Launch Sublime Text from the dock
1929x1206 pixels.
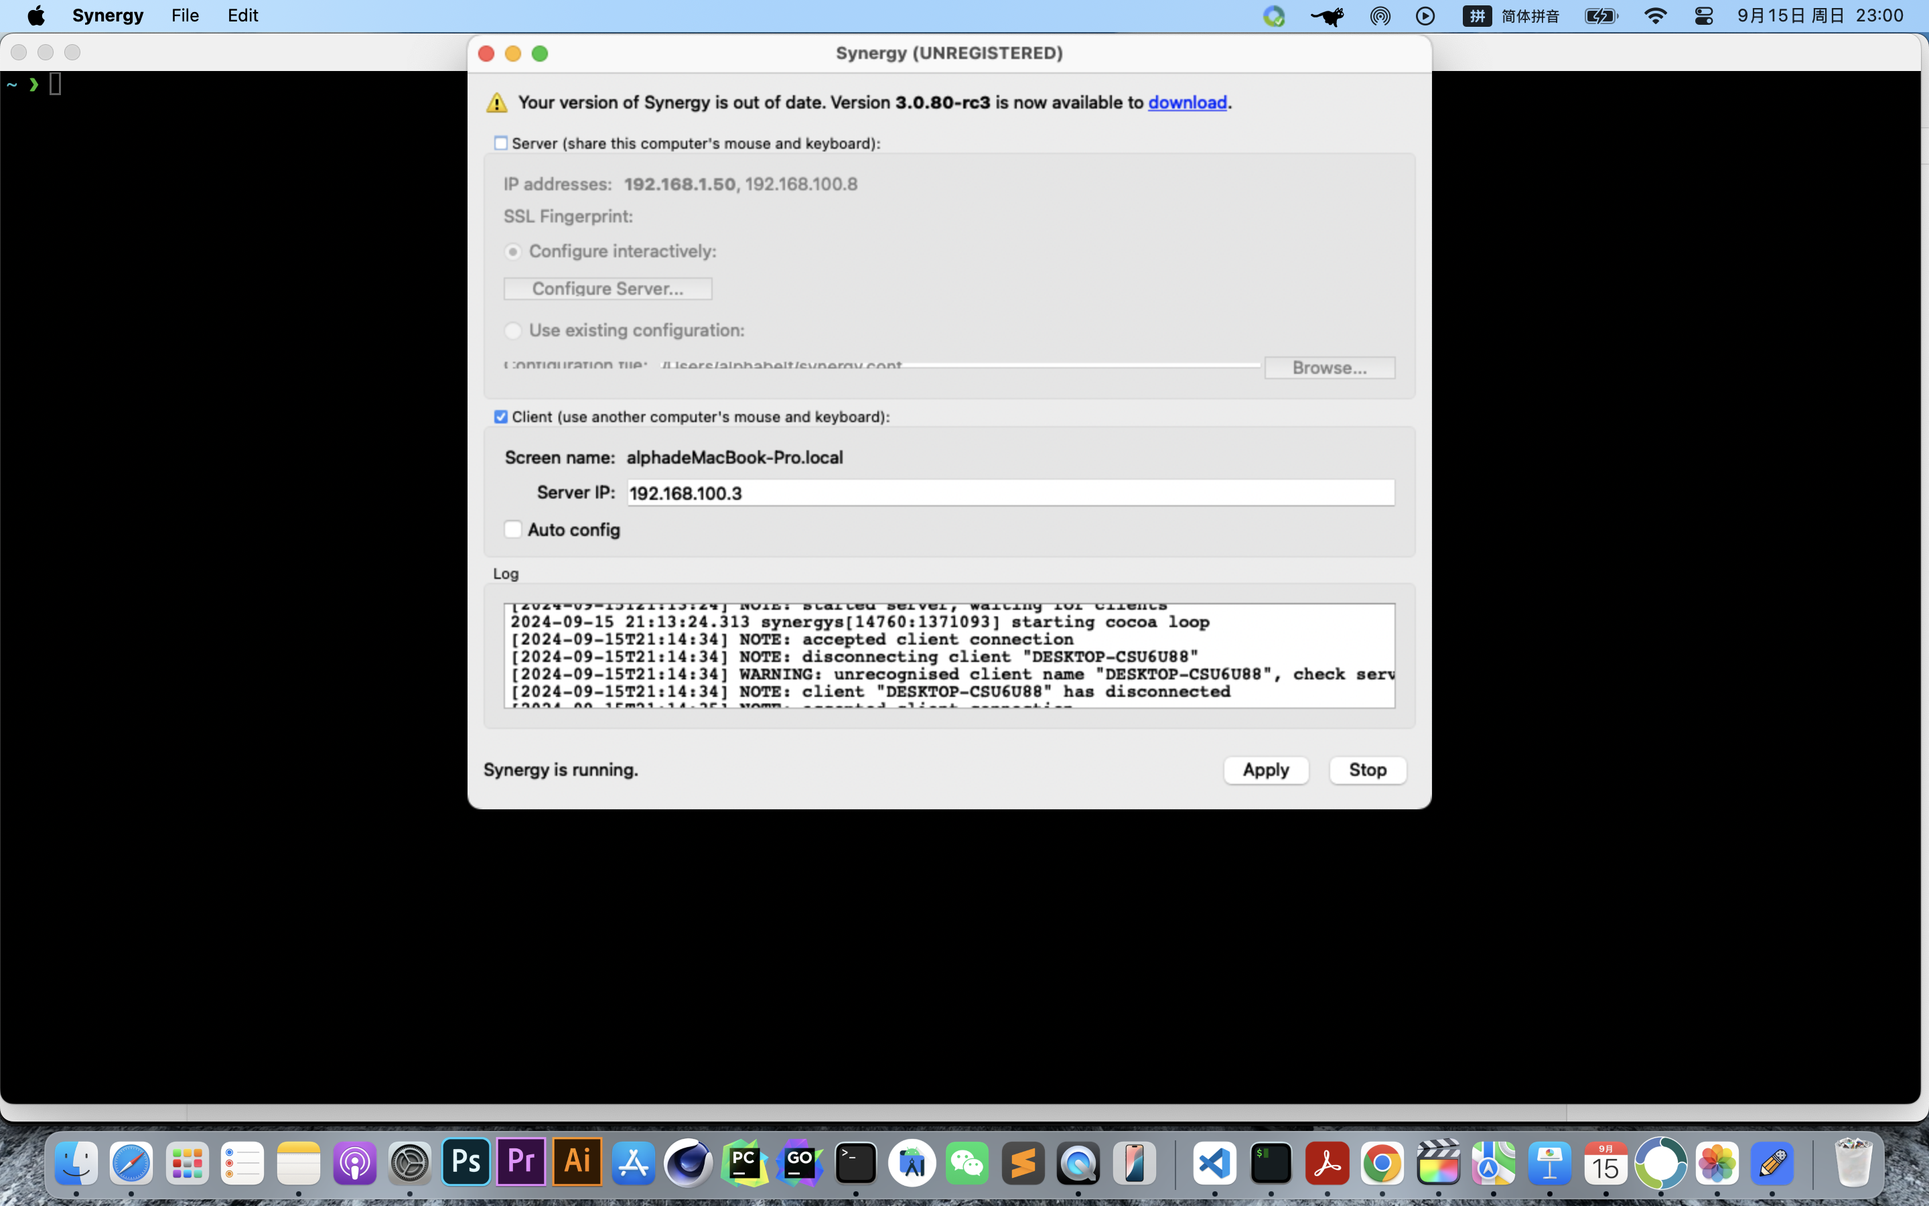(1023, 1163)
